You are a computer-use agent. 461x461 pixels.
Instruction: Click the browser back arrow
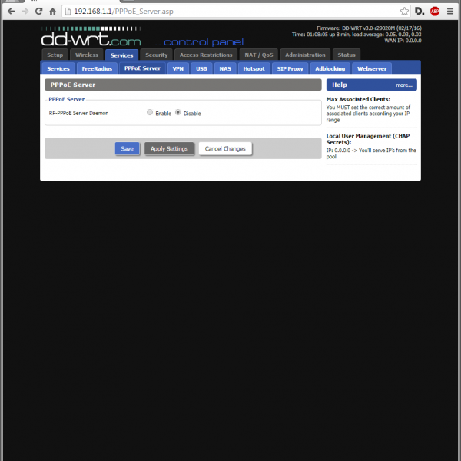10,12
